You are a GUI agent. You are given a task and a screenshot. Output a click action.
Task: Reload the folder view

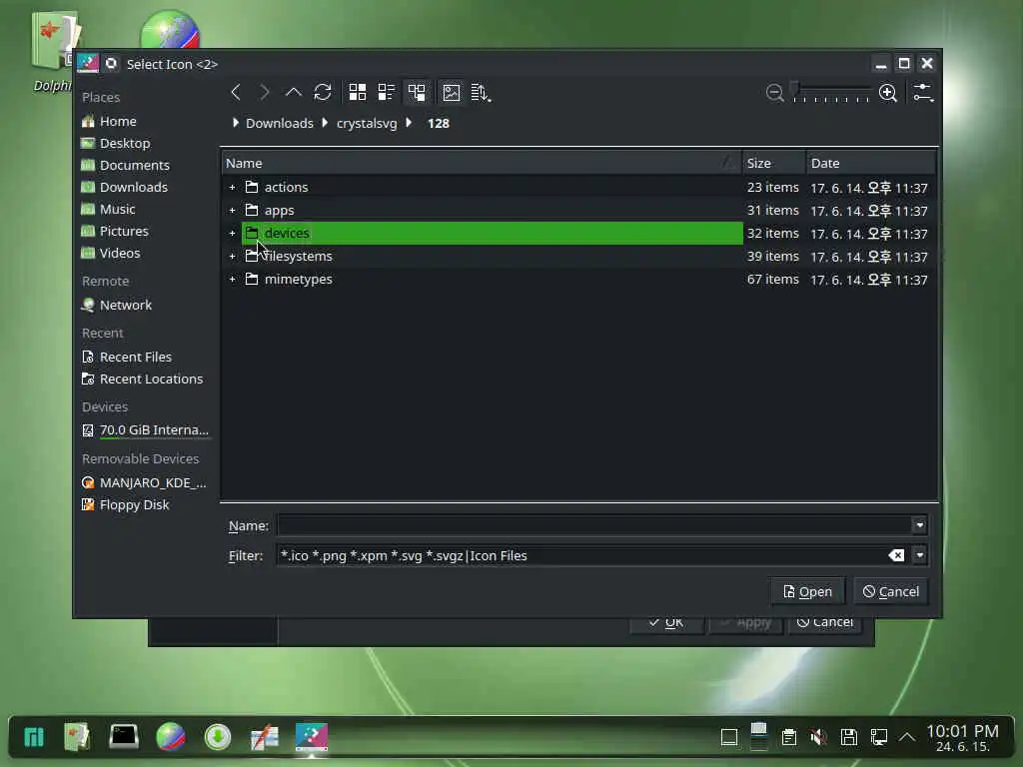coord(323,92)
